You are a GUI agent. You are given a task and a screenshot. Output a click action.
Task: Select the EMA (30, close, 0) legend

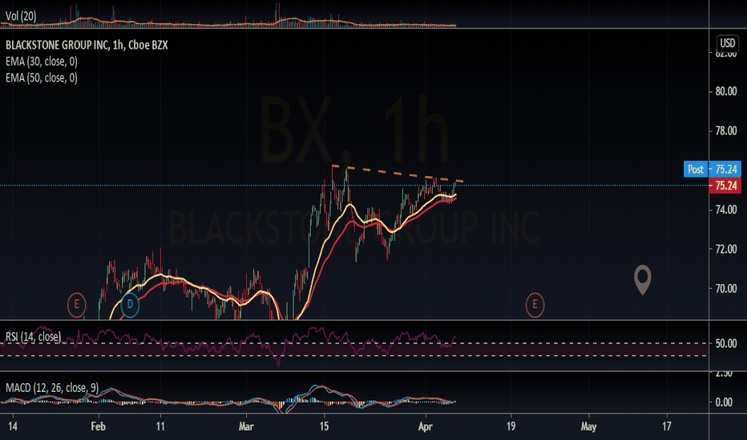(42, 62)
